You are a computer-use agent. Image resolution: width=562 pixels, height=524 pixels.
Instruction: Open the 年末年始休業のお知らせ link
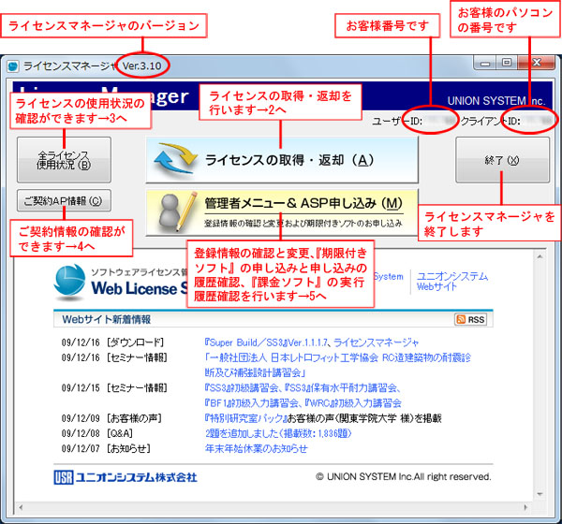257,448
